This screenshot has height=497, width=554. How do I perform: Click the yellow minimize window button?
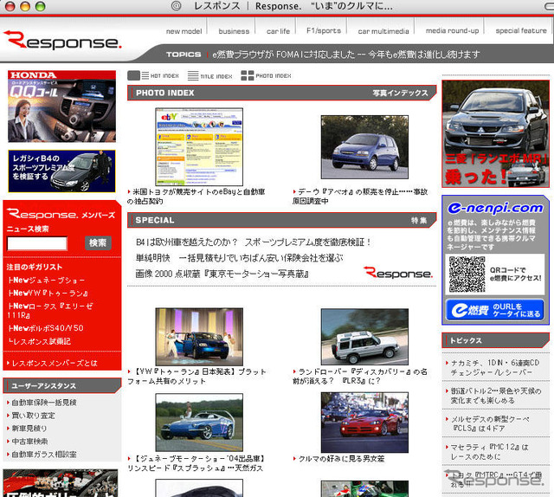pyautogui.click(x=25, y=6)
